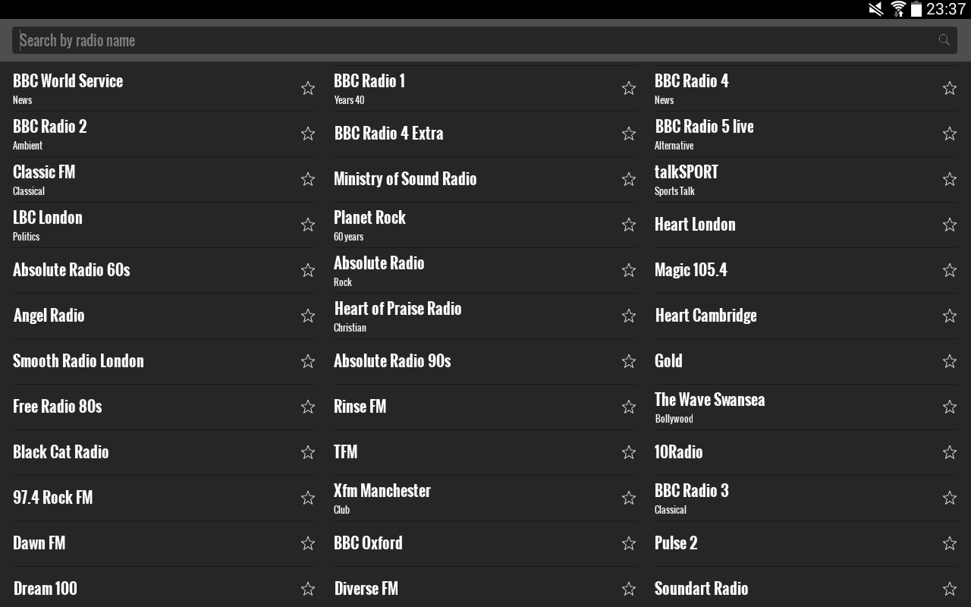Add BBC Radio 2 to favorites

pos(308,134)
